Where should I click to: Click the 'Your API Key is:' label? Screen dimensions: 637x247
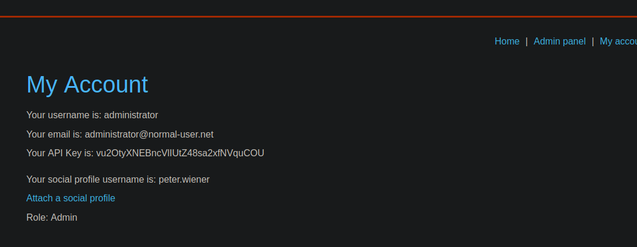[x=60, y=153]
